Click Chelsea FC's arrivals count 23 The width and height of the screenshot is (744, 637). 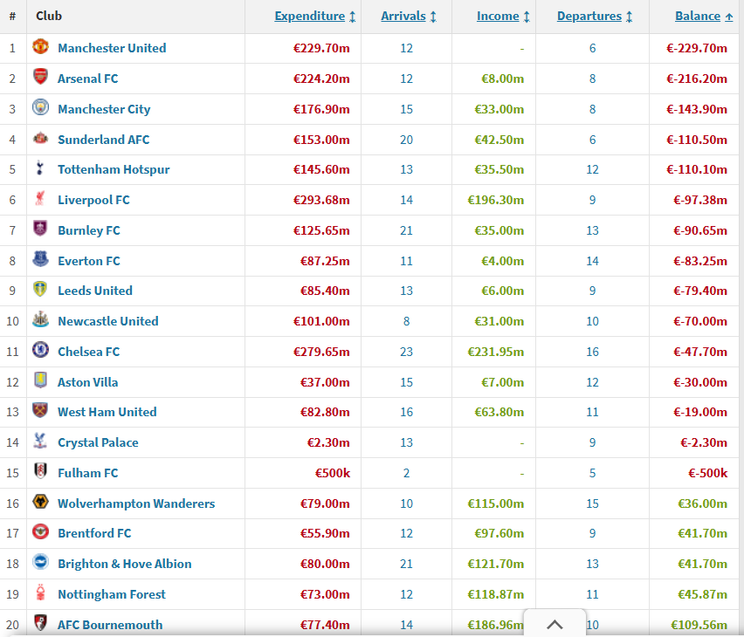406,352
